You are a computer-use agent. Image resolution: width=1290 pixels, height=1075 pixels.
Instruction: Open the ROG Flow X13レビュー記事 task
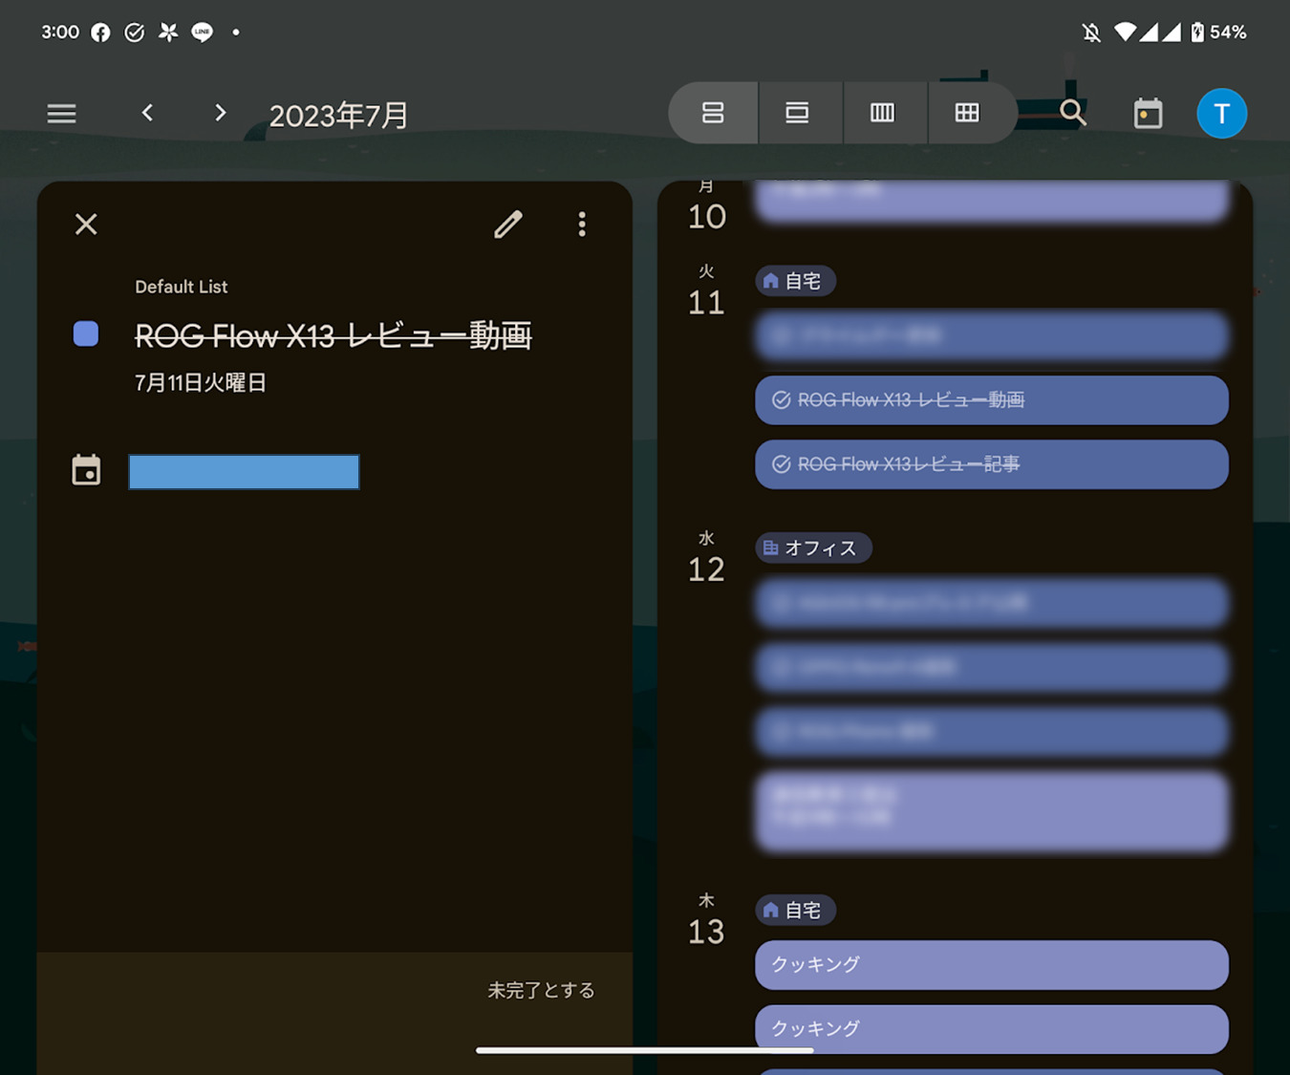pyautogui.click(x=991, y=463)
